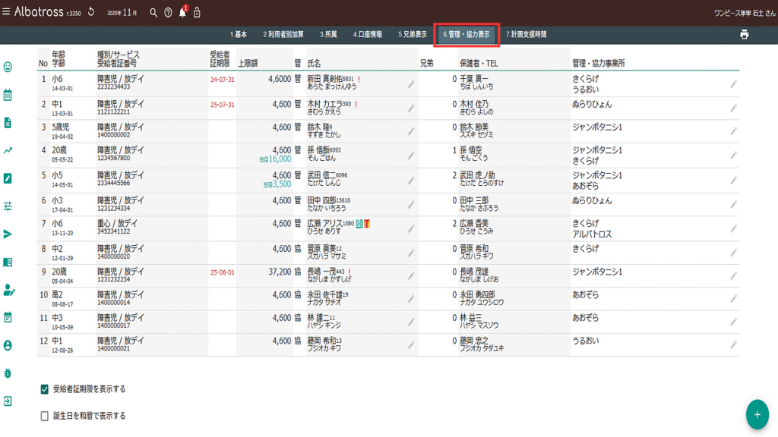Enable 誕生日を和暦で表示する checkbox
778x437 pixels.
44,416
